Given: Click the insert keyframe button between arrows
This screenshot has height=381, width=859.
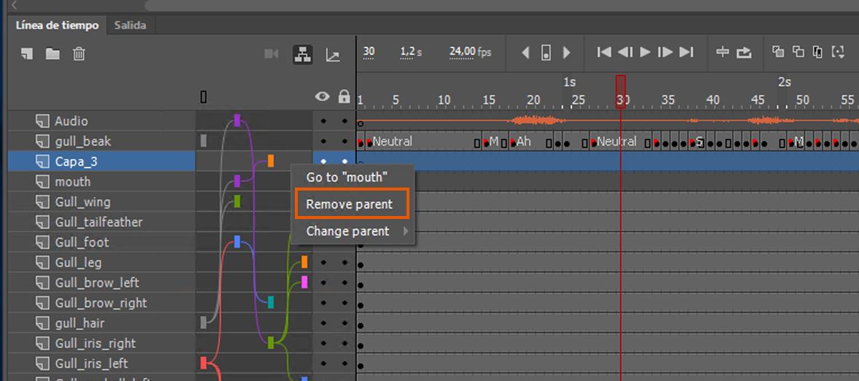Looking at the screenshot, I should pyautogui.click(x=546, y=53).
